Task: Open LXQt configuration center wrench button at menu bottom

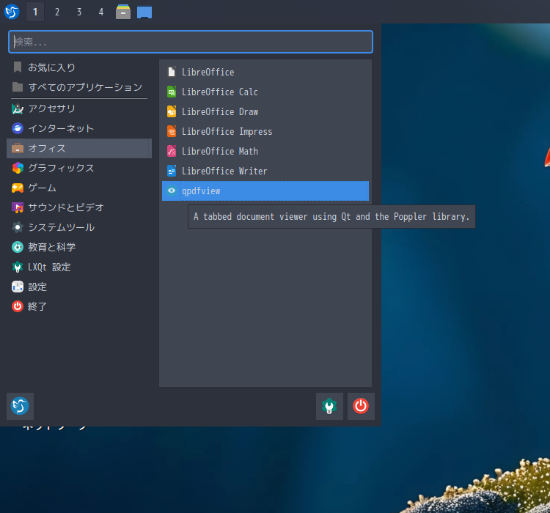Action: click(x=329, y=406)
